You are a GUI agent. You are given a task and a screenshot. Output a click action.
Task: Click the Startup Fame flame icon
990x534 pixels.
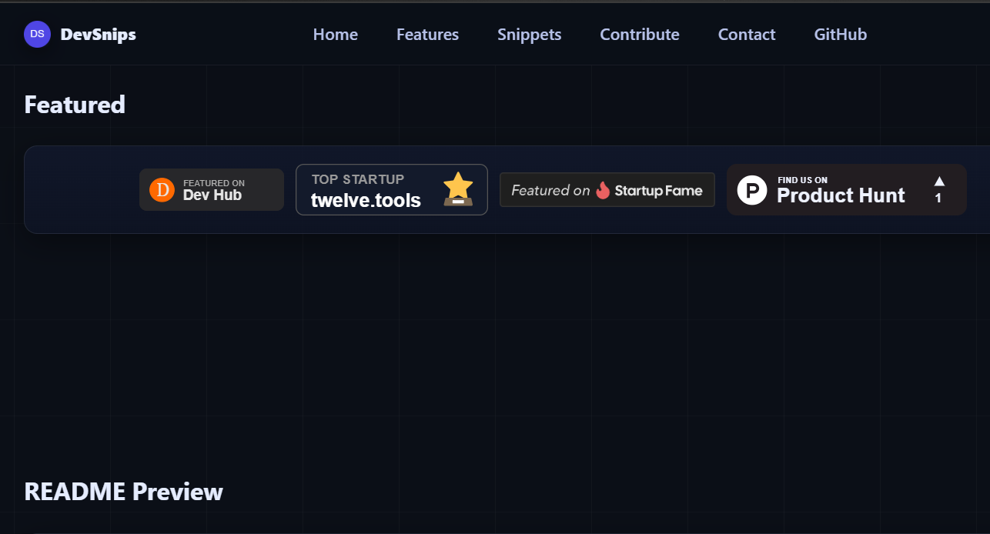point(603,190)
